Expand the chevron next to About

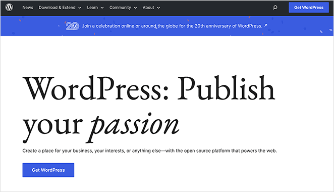(158, 8)
